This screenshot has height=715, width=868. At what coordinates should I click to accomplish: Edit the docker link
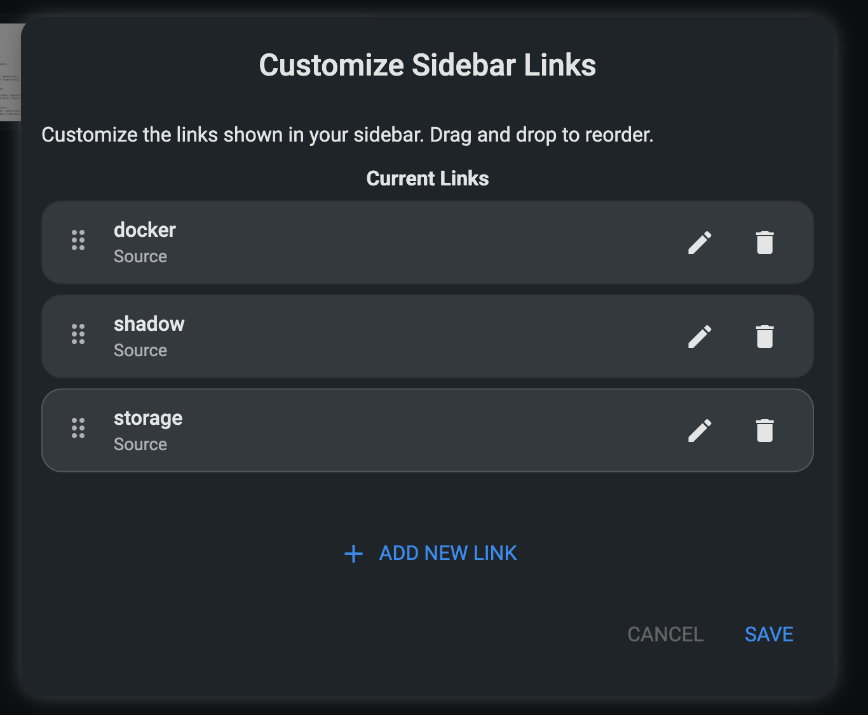700,243
